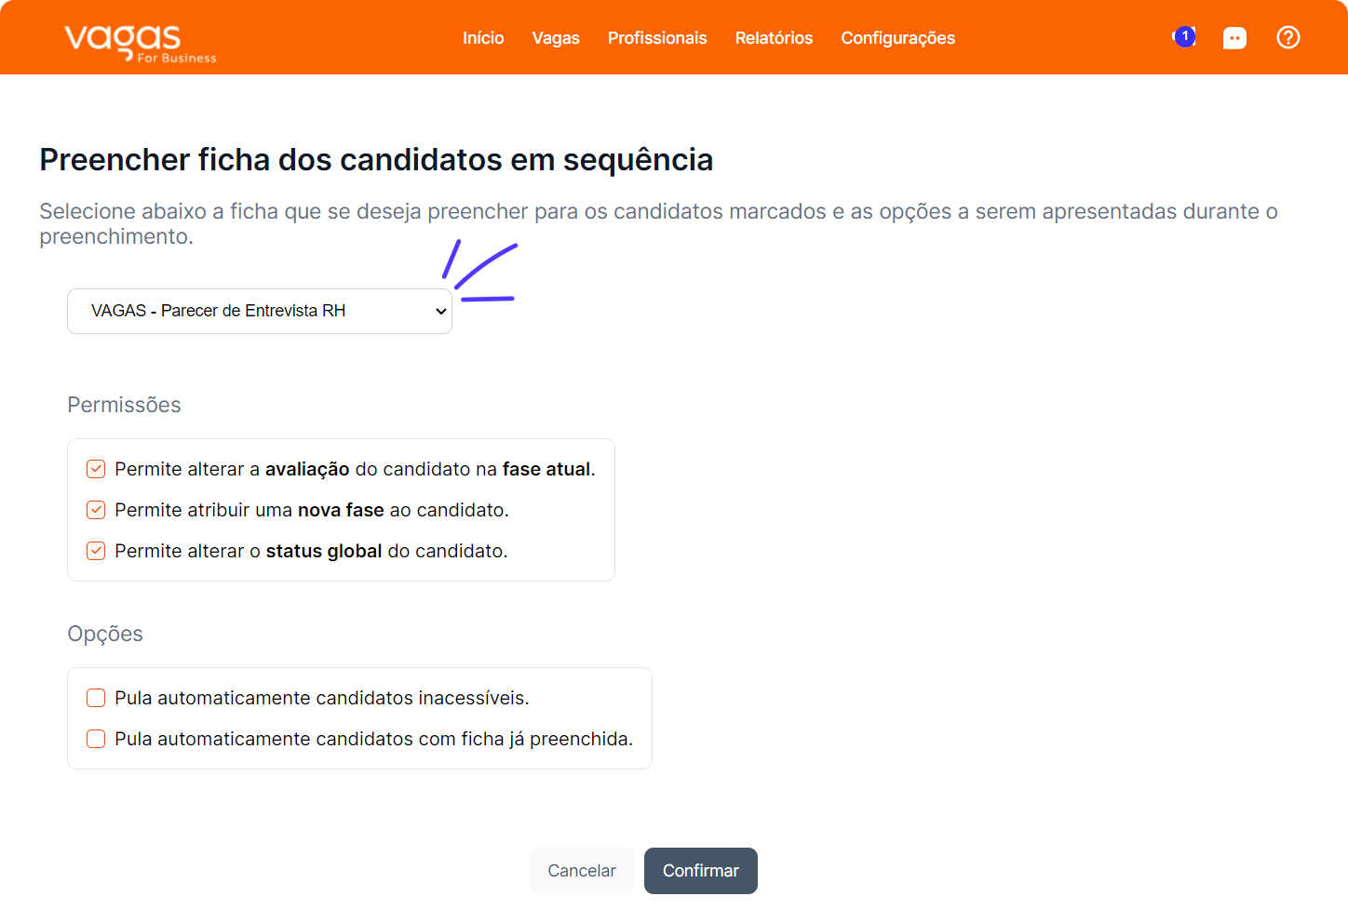The height and width of the screenshot is (923, 1348).
Task: Open the Relatórios menu
Action: (774, 38)
